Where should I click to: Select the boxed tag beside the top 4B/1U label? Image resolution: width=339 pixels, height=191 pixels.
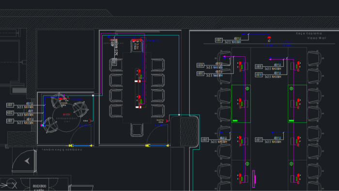click(x=218, y=40)
